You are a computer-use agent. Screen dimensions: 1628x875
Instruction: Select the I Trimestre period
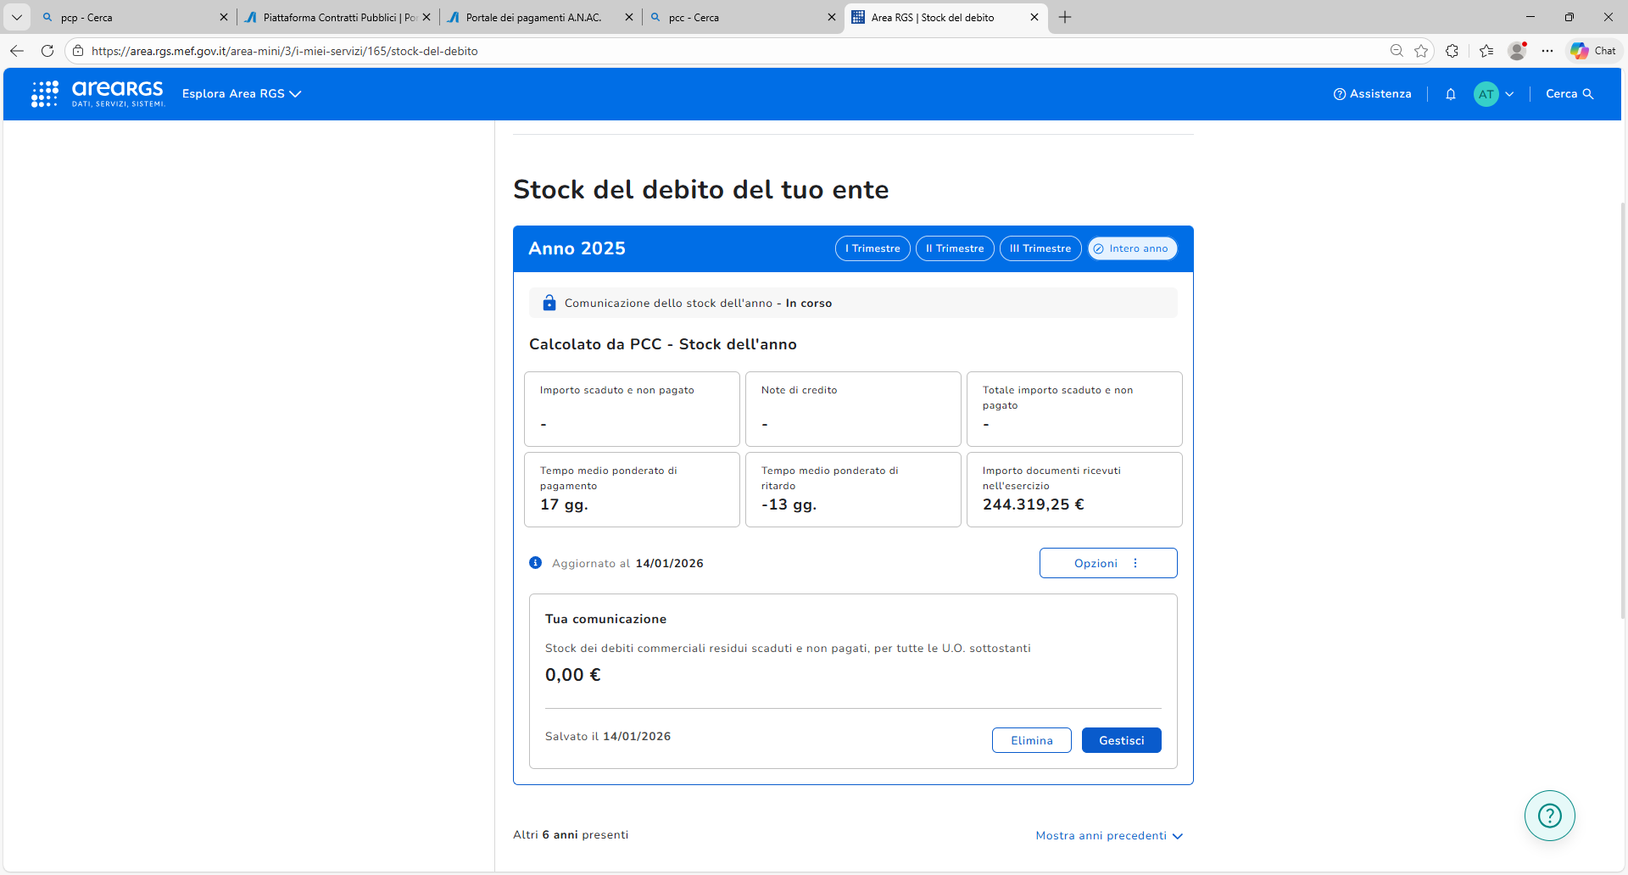click(873, 248)
